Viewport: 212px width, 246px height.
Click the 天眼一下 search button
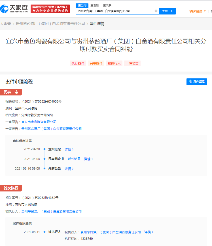point(168,11)
